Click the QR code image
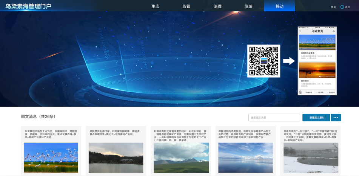 coord(263,61)
